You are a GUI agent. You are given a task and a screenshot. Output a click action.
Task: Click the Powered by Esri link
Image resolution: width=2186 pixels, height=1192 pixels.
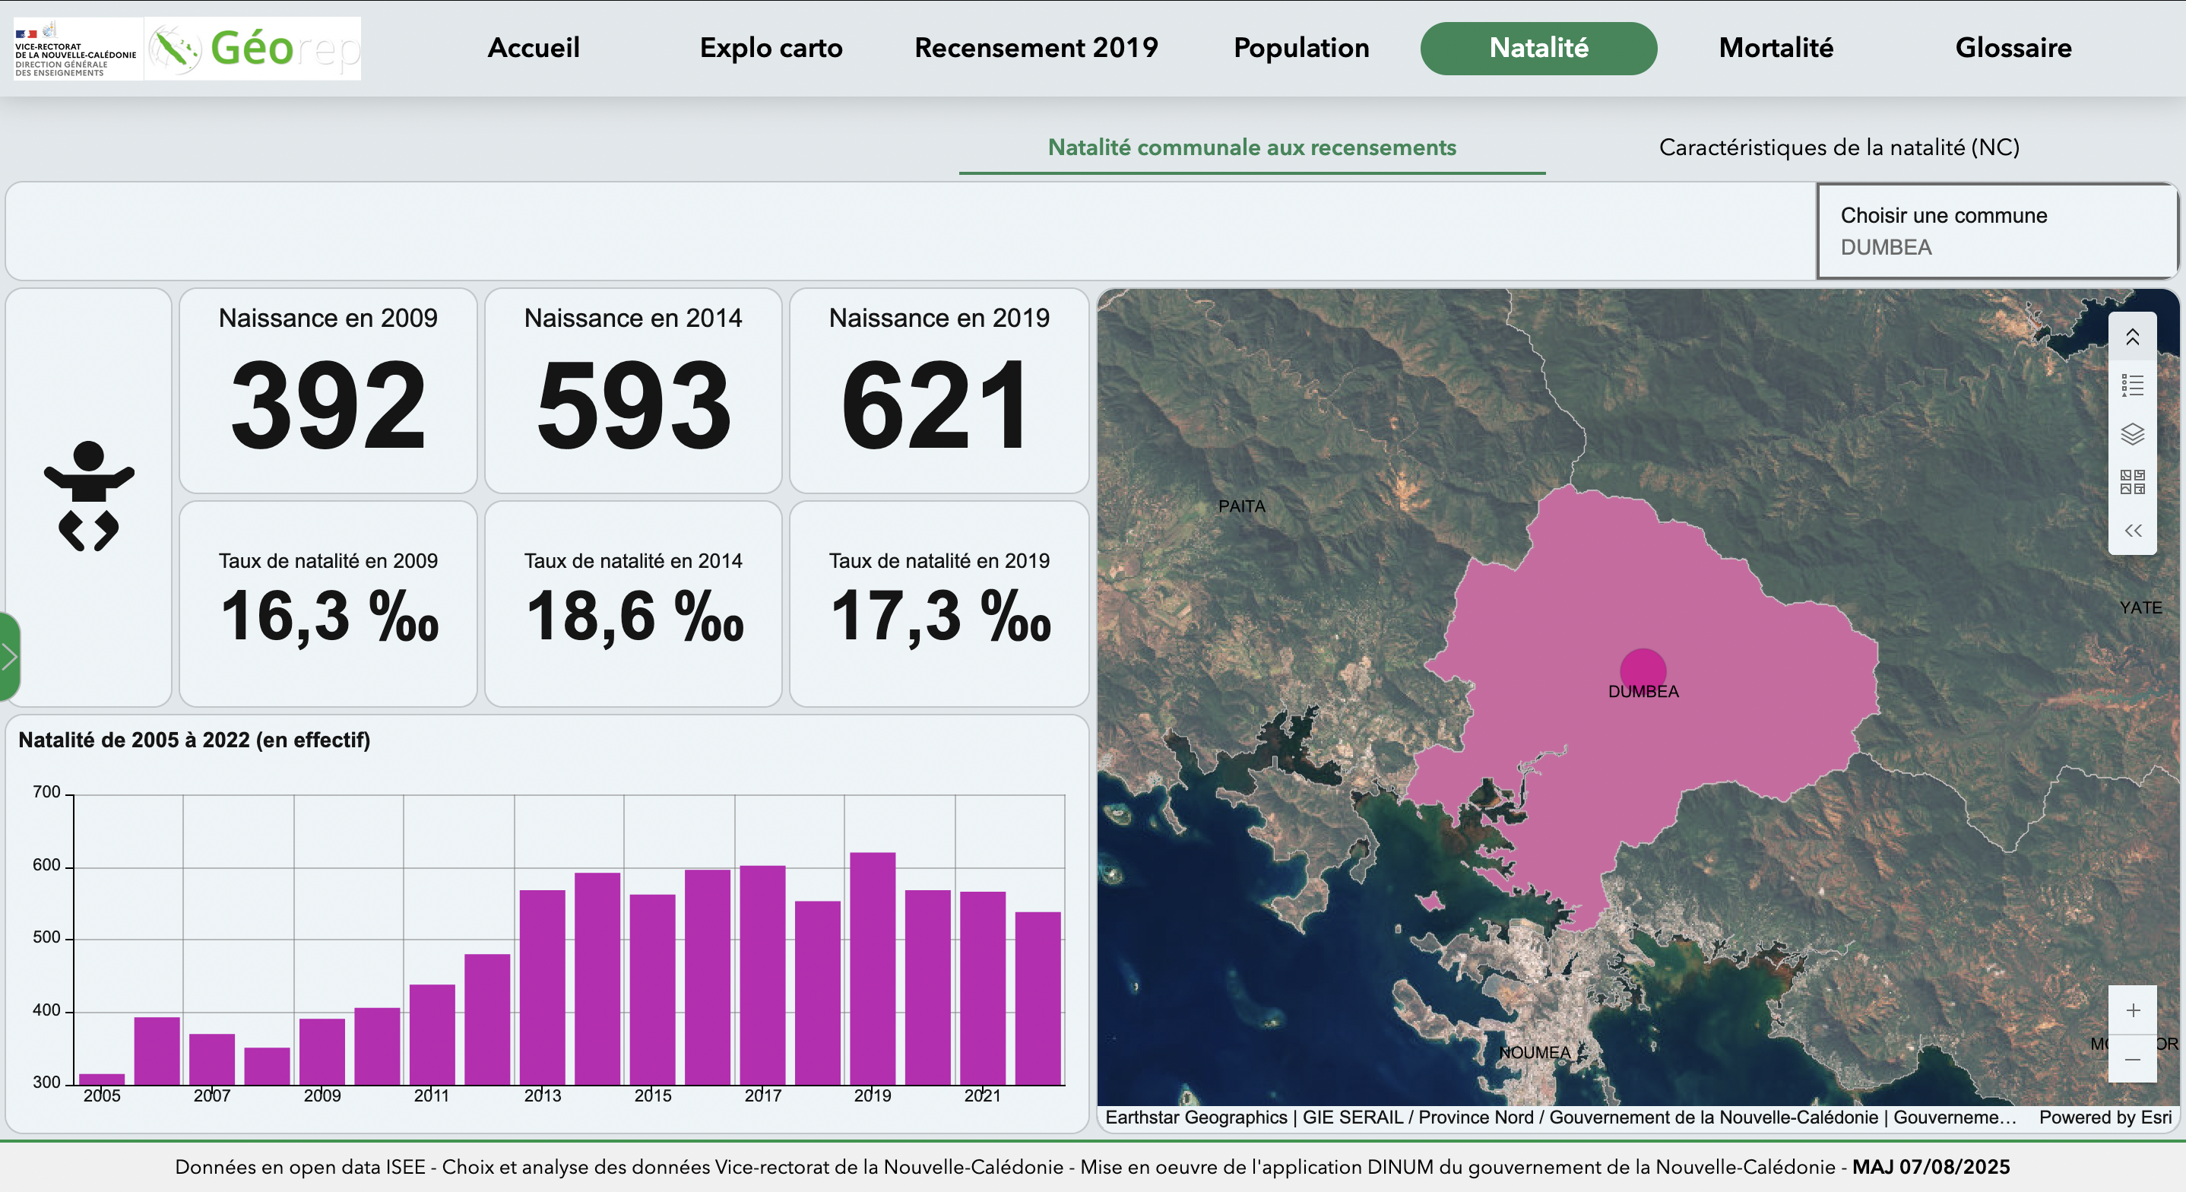point(2105,1117)
